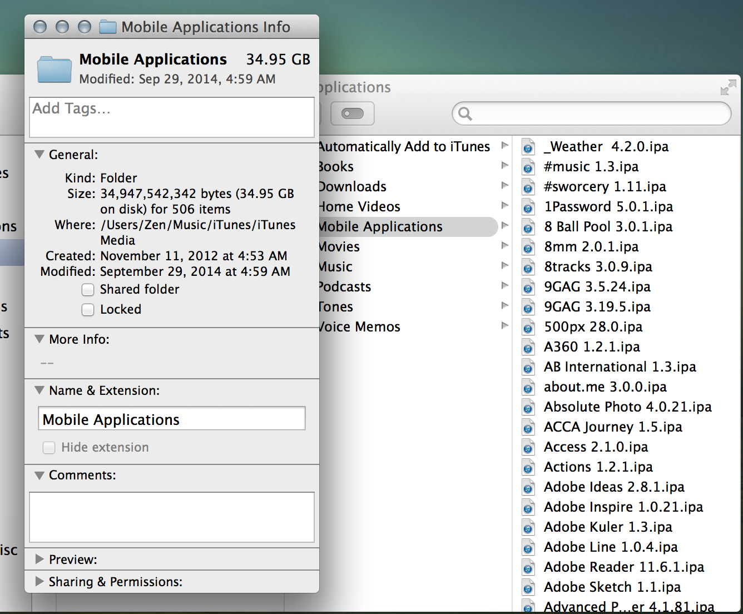Image resolution: width=743 pixels, height=614 pixels.
Task: Collapse the More Info section
Action: coord(39,339)
